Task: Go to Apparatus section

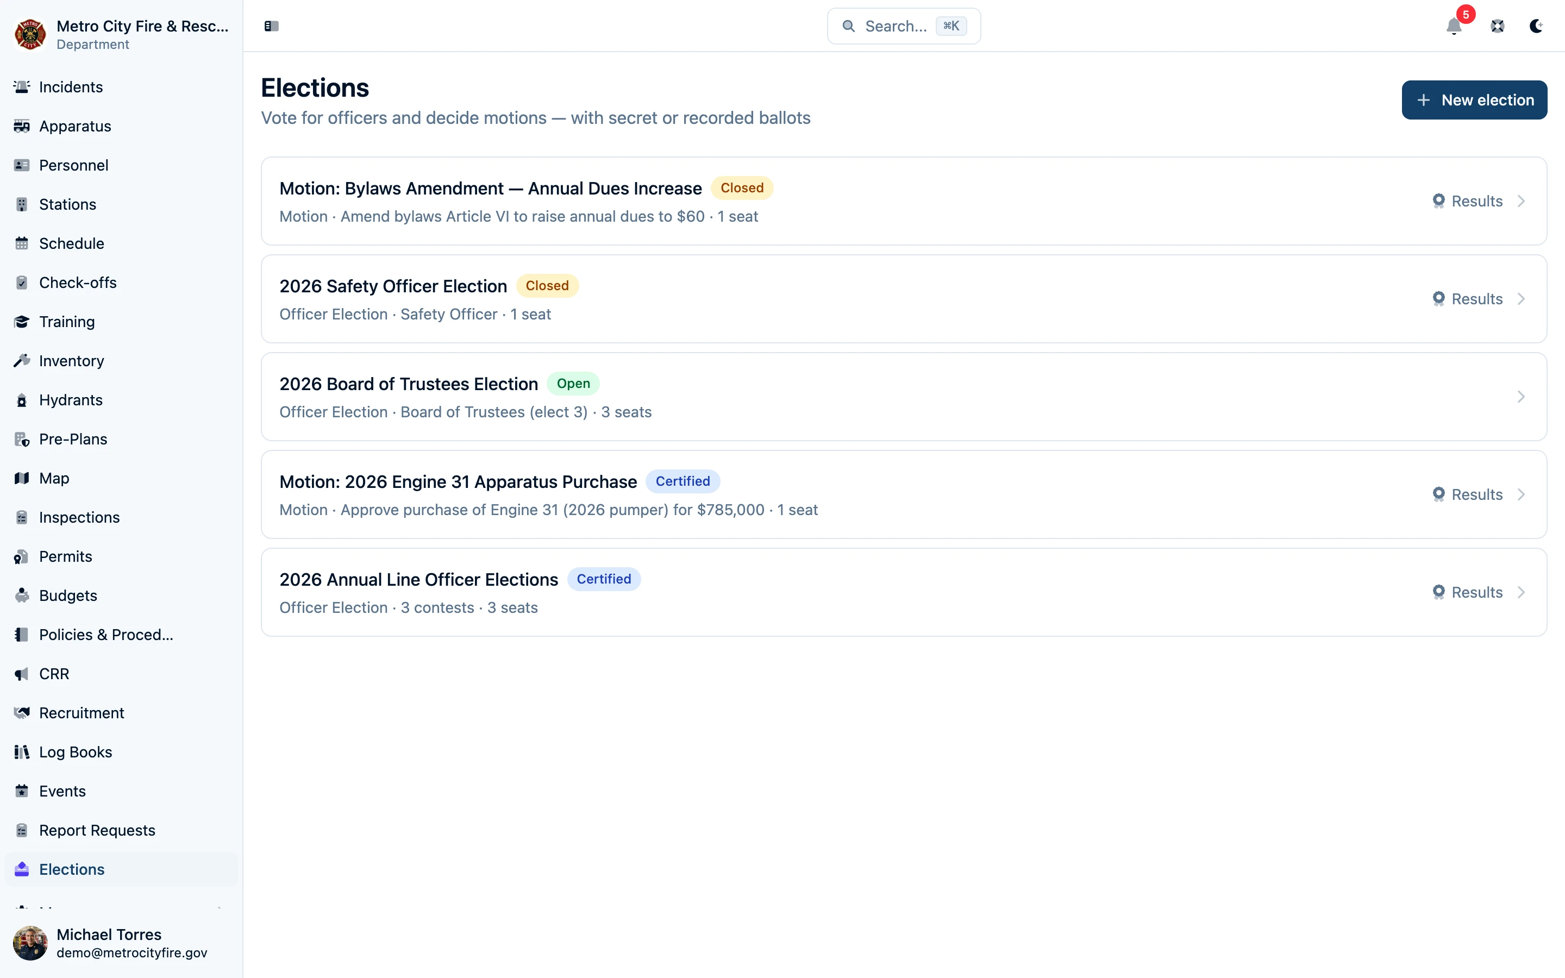Action: (x=122, y=126)
